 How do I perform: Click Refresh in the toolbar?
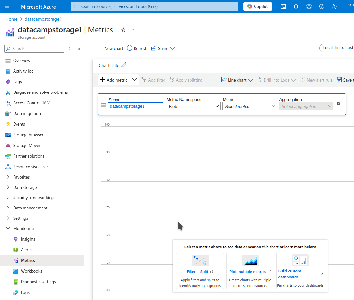[137, 48]
